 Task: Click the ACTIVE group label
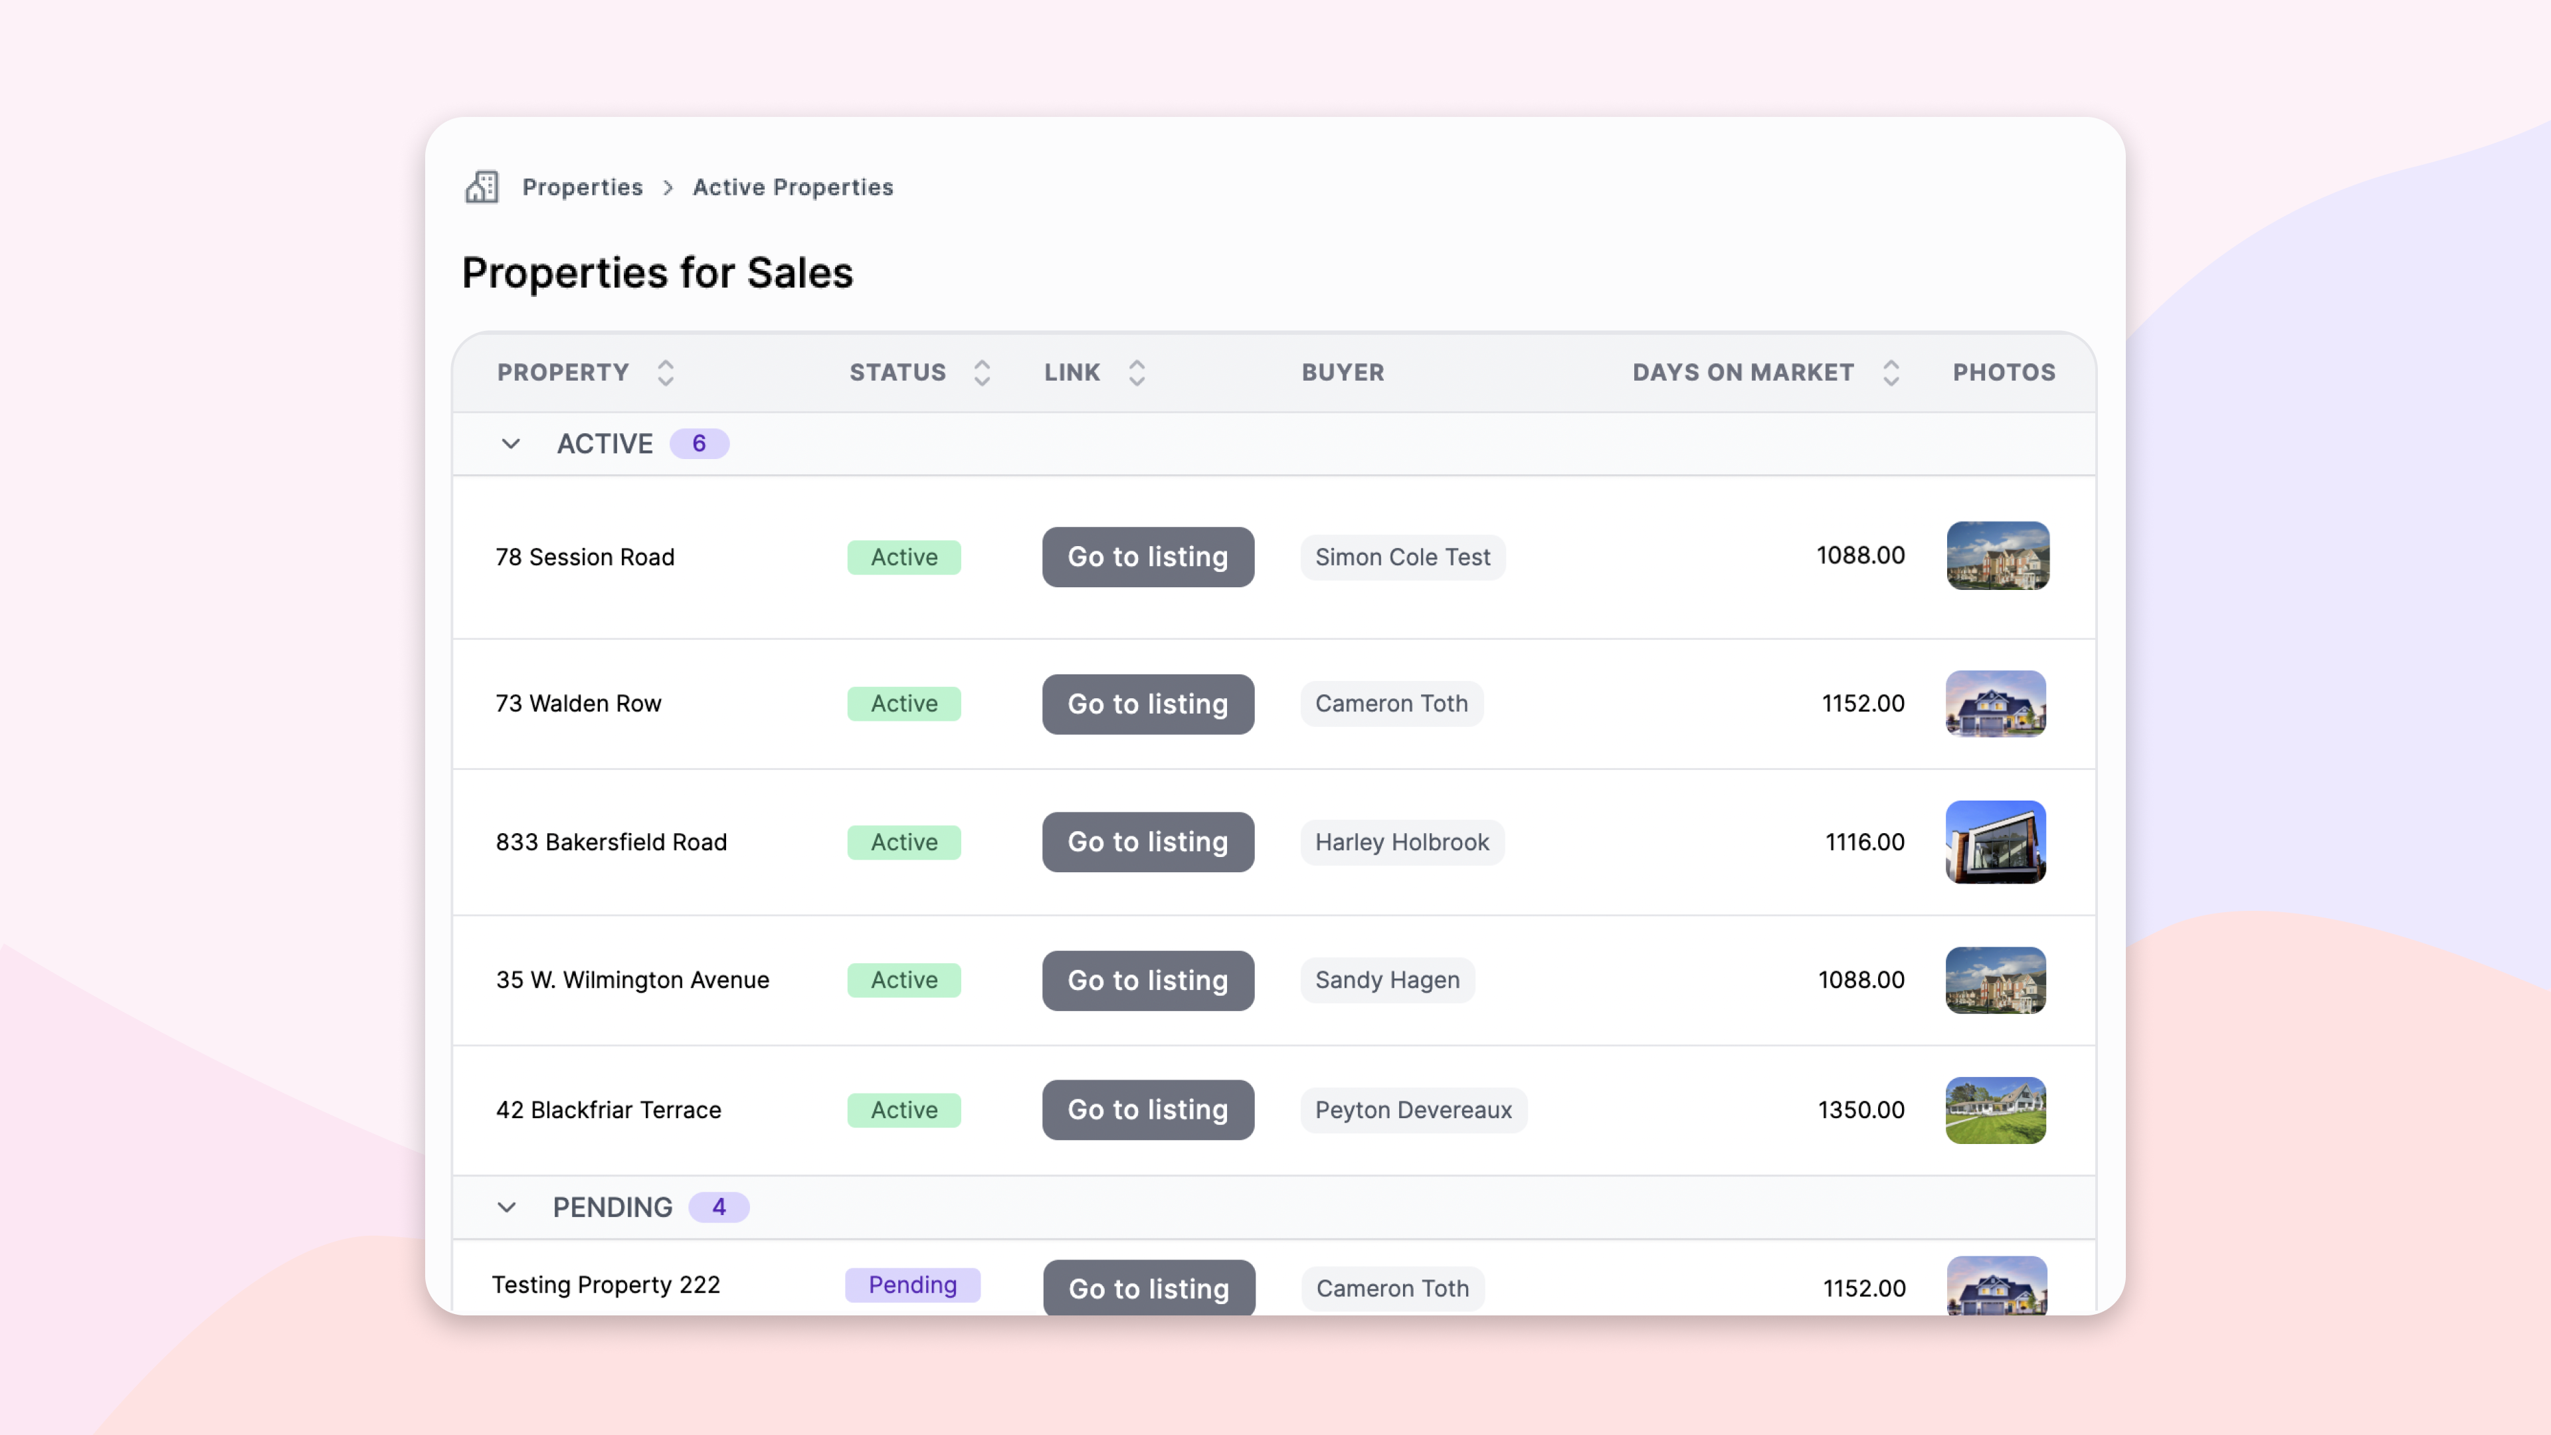coord(604,444)
